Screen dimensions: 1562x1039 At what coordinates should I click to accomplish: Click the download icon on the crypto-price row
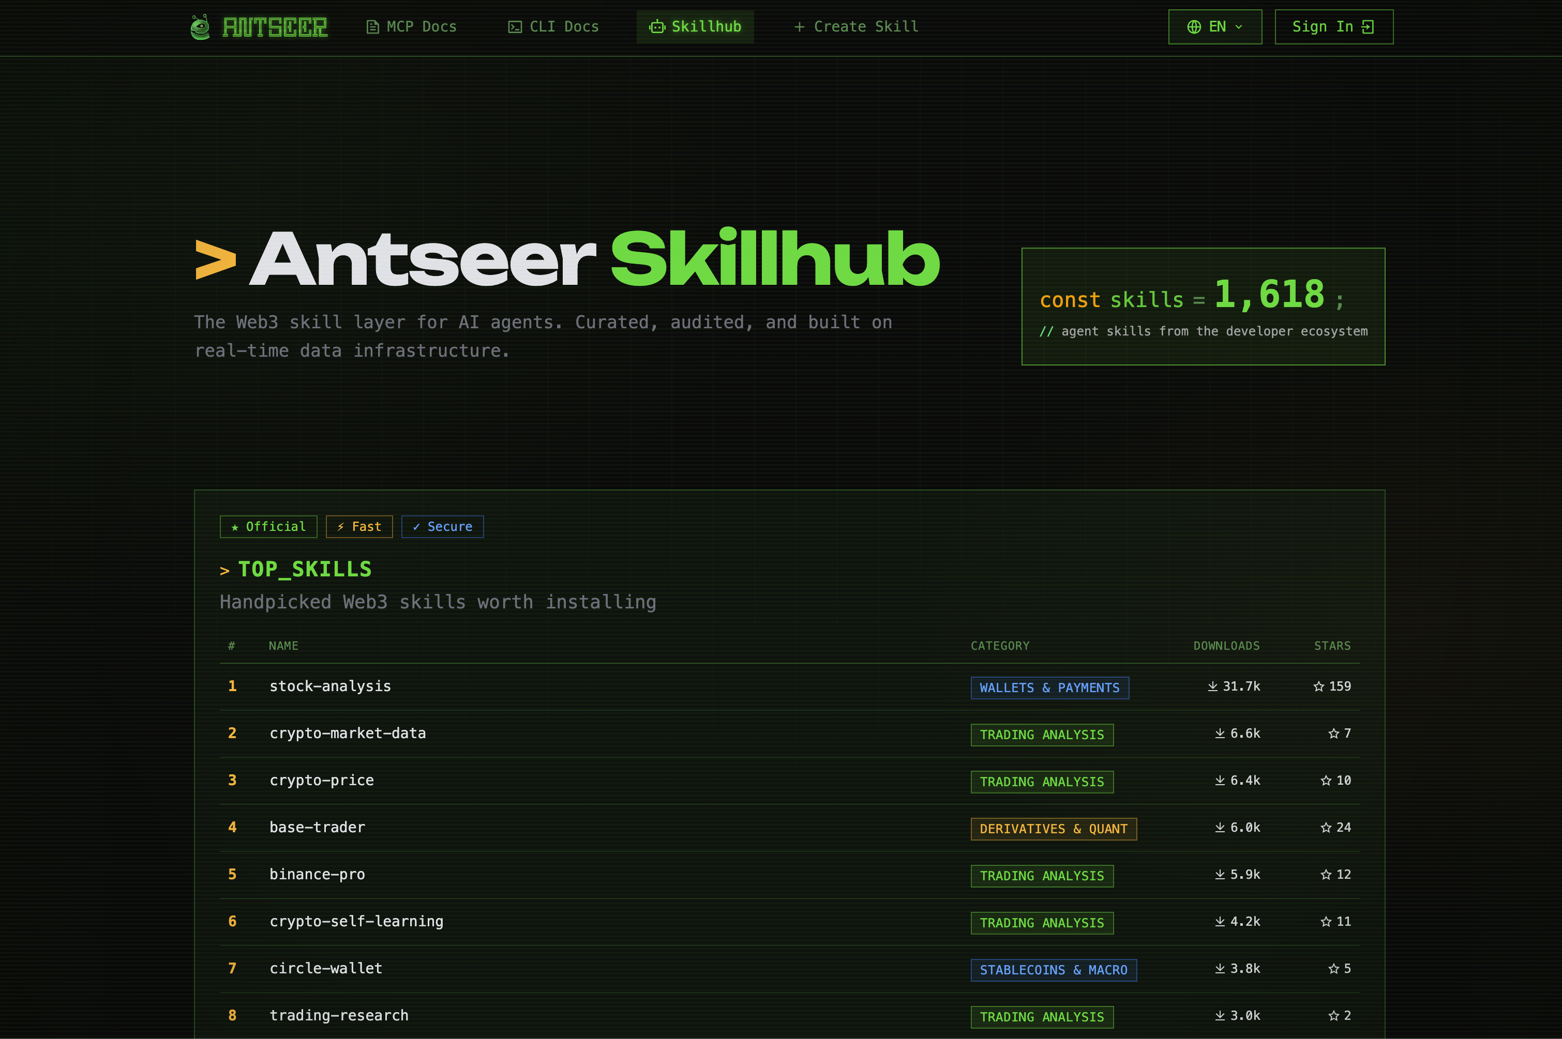1220,780
